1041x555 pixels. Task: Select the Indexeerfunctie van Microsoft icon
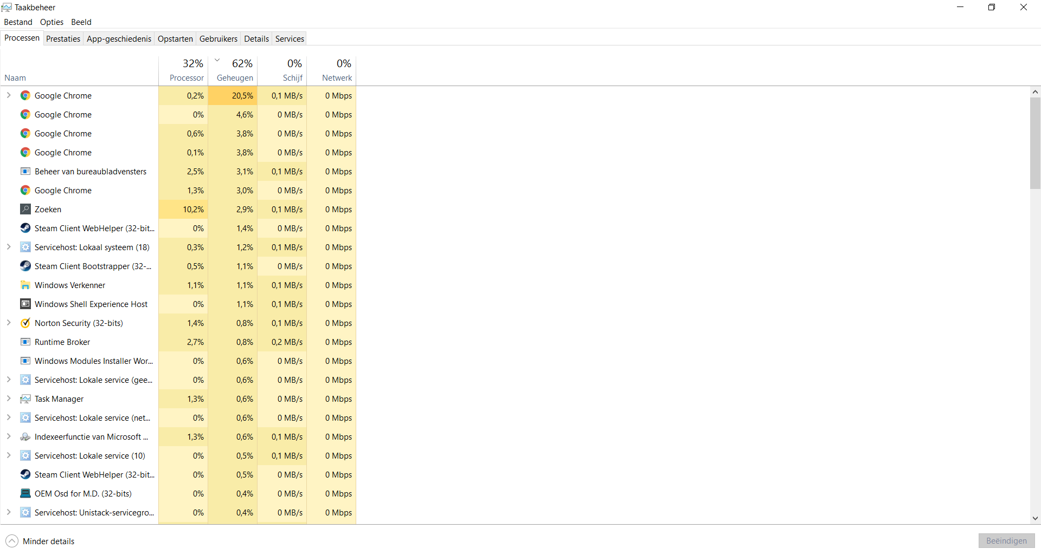(x=25, y=436)
